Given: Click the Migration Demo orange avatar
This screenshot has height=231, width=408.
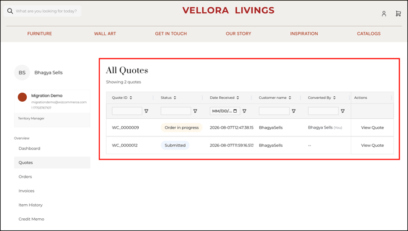Looking at the screenshot, I should pyautogui.click(x=23, y=97).
